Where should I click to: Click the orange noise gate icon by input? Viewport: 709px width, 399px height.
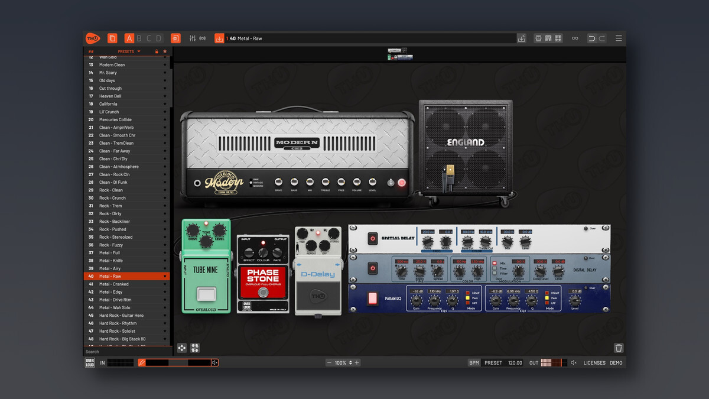(142, 362)
